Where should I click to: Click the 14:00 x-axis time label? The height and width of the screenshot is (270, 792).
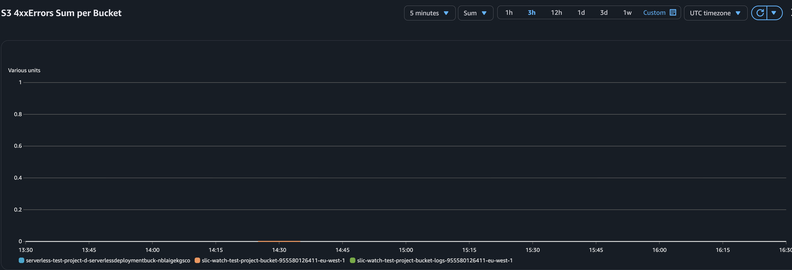153,250
